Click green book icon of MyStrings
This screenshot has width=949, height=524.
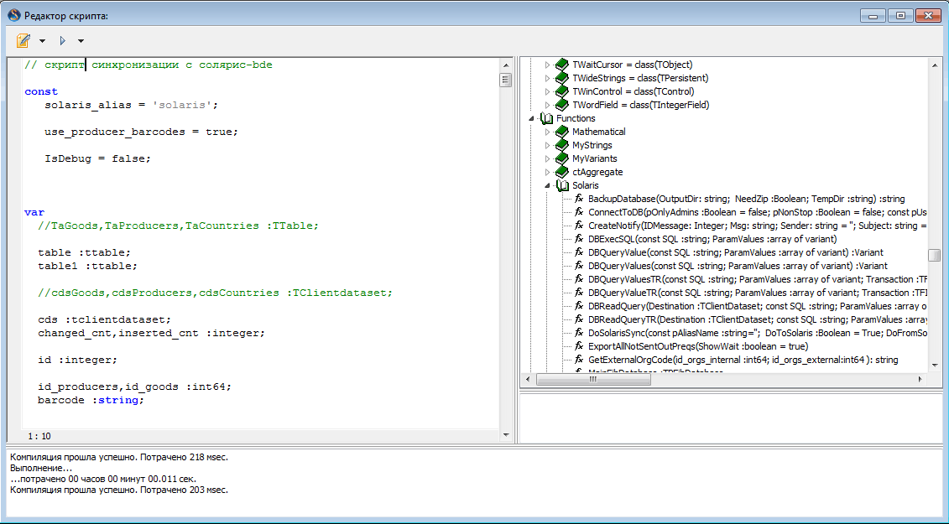pos(561,144)
